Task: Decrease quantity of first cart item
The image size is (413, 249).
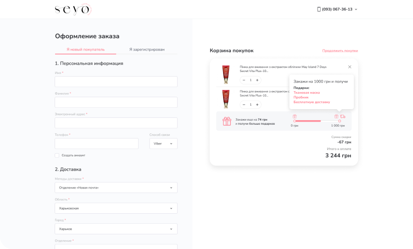Action: pos(244,80)
